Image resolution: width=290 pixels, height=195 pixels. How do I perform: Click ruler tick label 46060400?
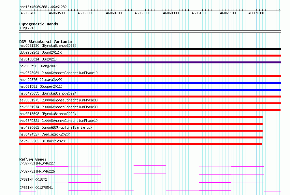pyautogui.click(x=28, y=13)
